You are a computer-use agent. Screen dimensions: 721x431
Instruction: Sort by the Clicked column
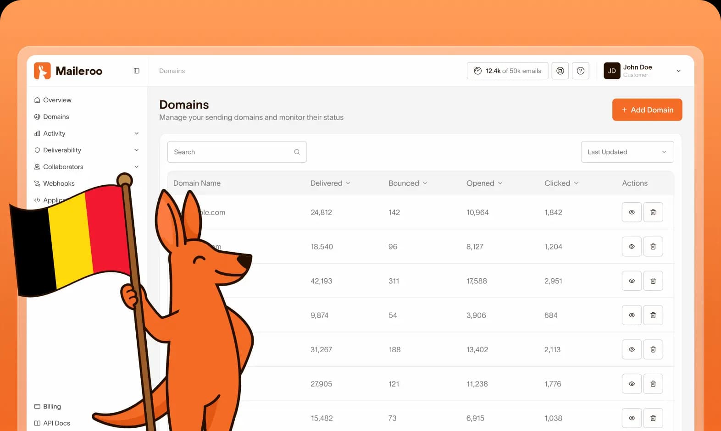[x=561, y=183]
